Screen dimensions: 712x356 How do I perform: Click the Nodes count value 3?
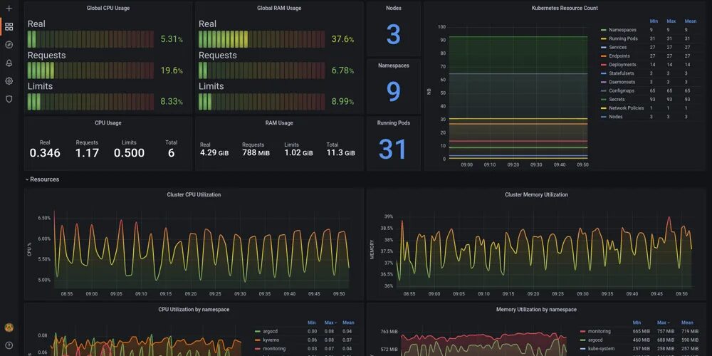[x=393, y=34]
